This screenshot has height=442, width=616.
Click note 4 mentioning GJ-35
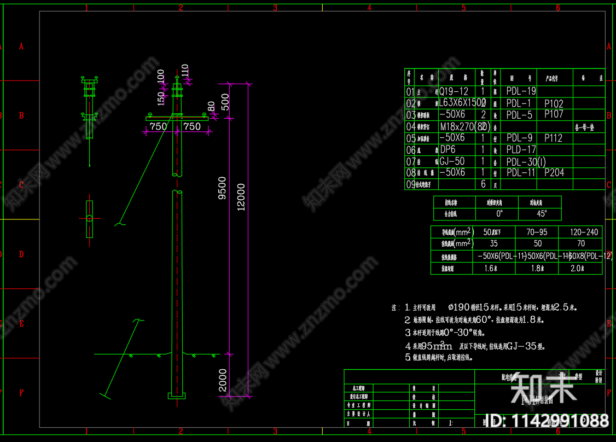[475, 346]
